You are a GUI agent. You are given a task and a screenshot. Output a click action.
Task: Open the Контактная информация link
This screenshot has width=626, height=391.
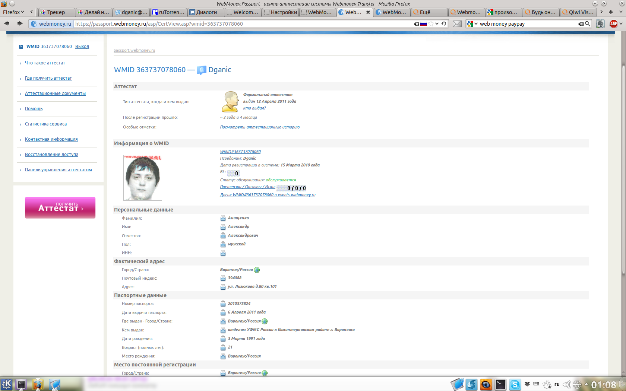51,139
